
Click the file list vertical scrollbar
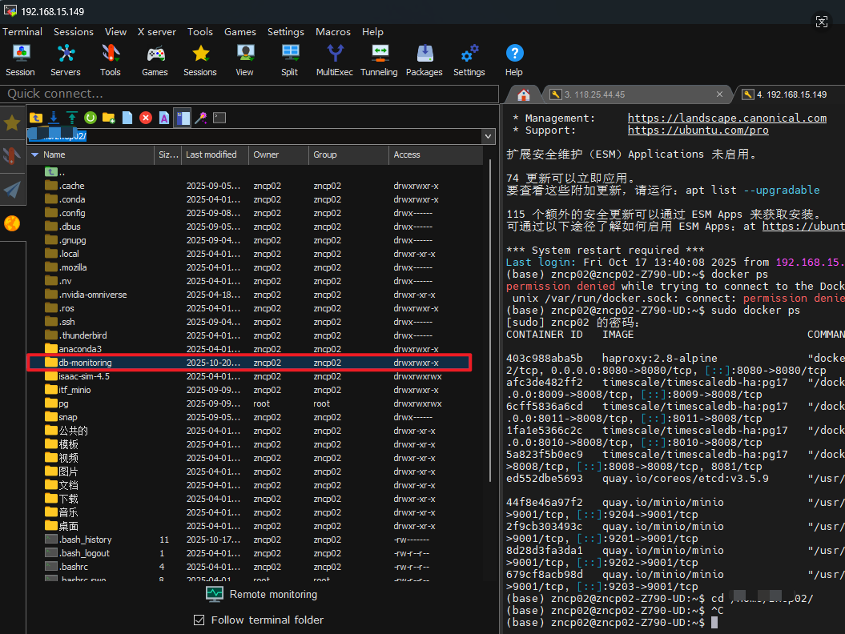coord(489,320)
